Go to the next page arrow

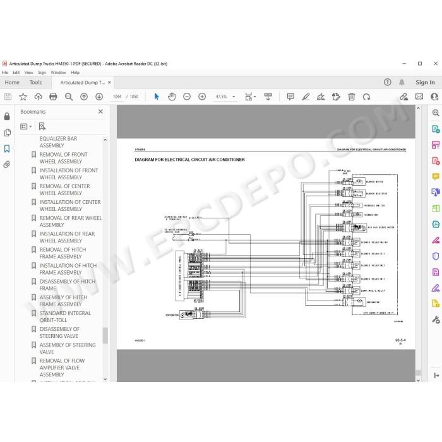pyautogui.click(x=99, y=97)
